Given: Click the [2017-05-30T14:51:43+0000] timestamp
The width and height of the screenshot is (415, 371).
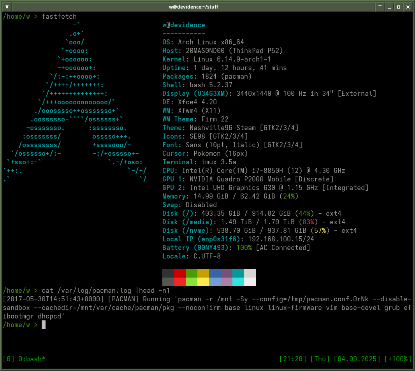Looking at the screenshot, I should point(53,299).
